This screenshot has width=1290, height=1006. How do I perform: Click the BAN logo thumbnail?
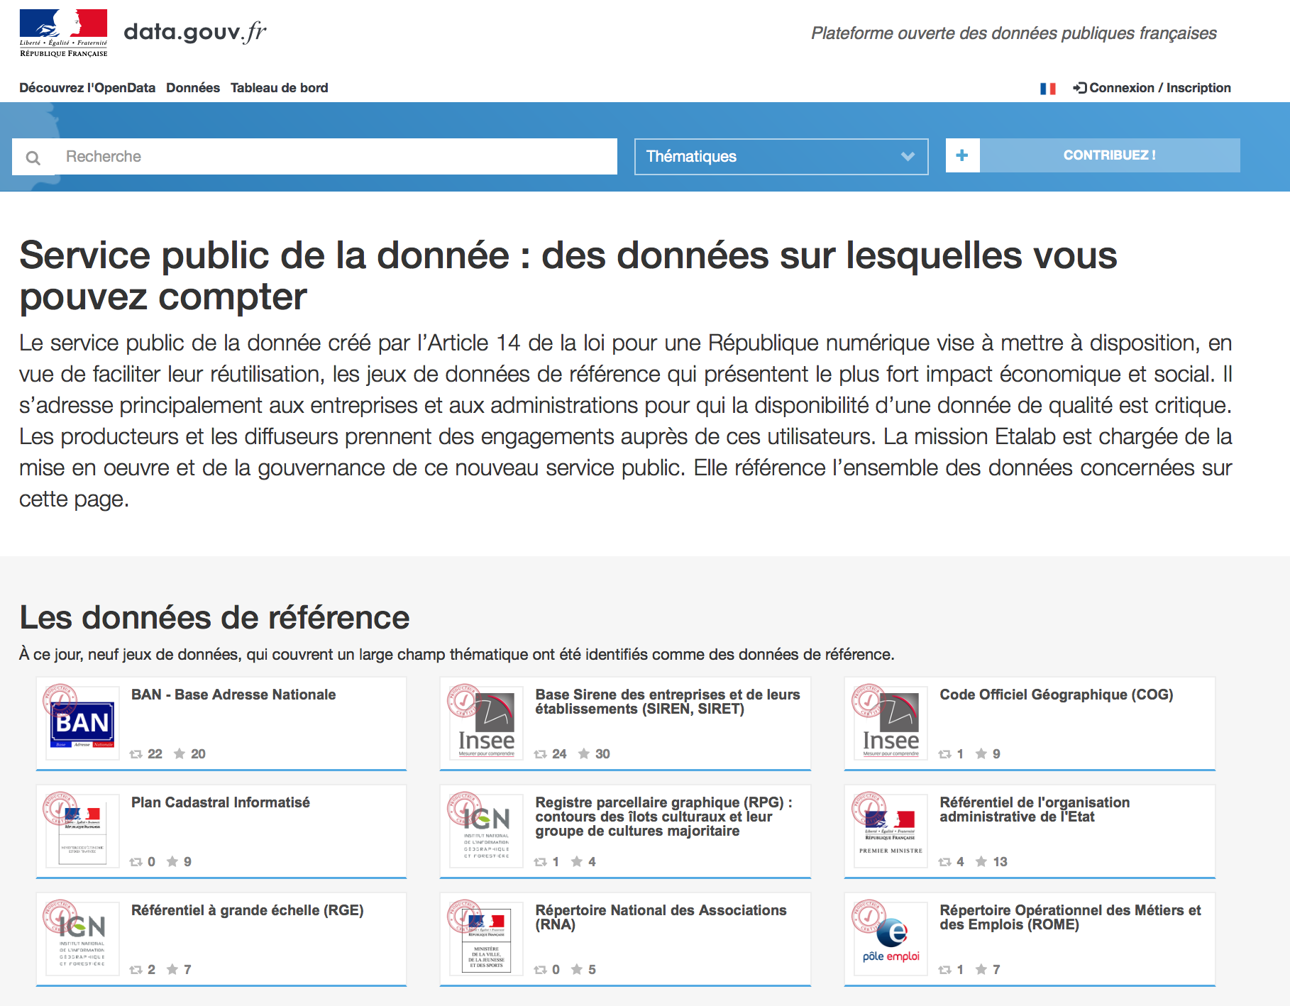82,724
